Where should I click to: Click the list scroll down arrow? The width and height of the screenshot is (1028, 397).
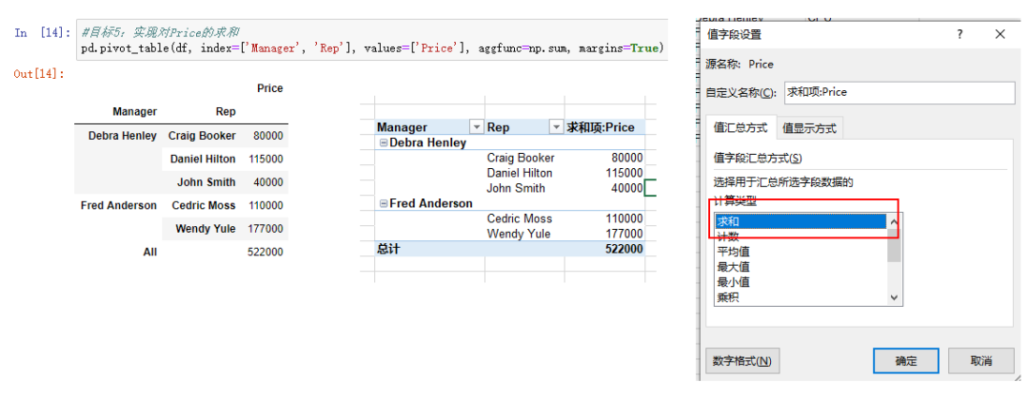pos(894,297)
